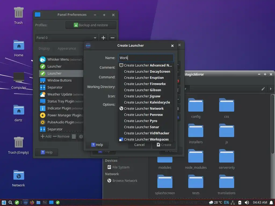Viewport: 275px width, 206px height.
Task: Select the tests folder
Action: coord(196,185)
